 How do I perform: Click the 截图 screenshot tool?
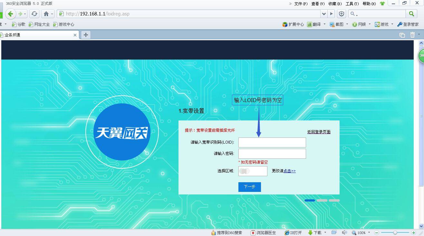tap(337, 24)
